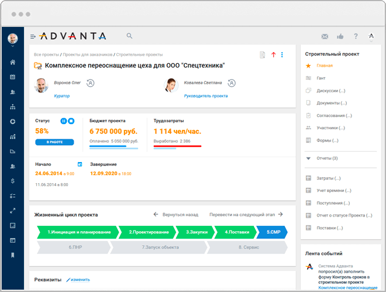This screenshot has height=292, width=386.
Task: Click the project folder icon by the title
Action: click(37, 66)
